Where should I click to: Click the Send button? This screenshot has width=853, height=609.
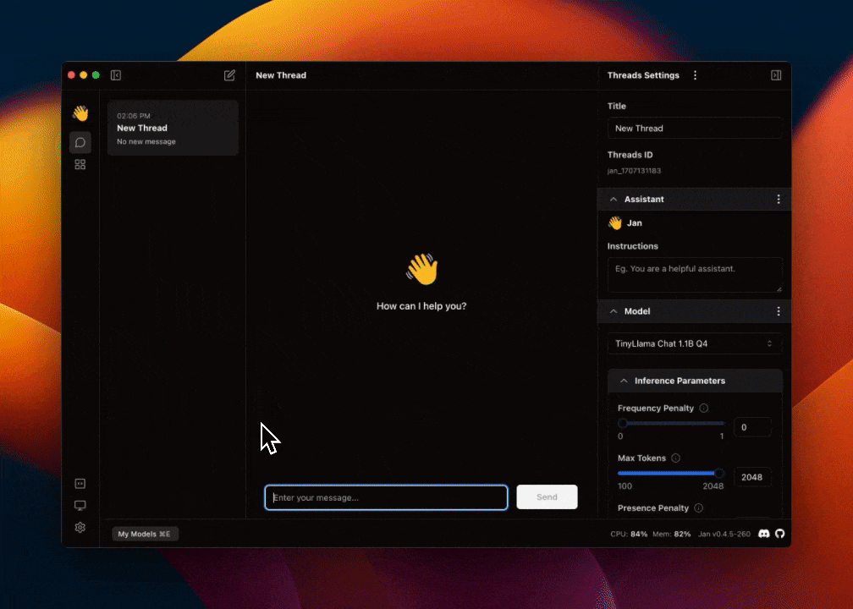tap(547, 497)
